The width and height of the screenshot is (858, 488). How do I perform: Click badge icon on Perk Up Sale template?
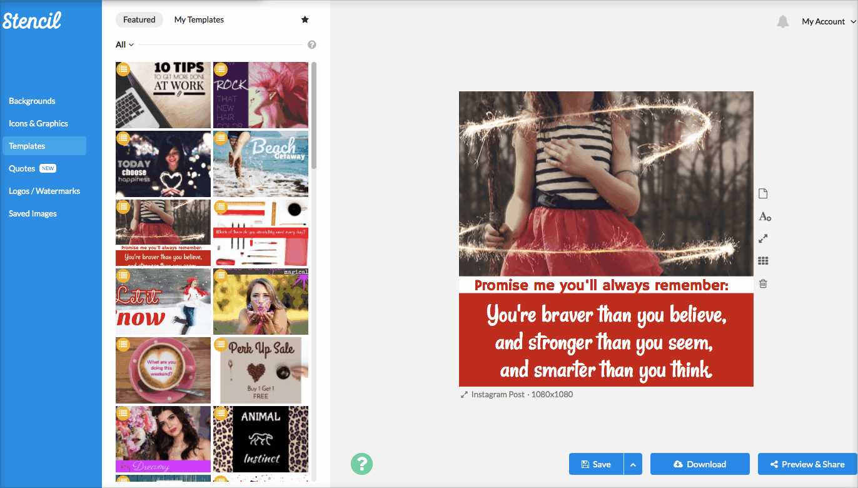pyautogui.click(x=220, y=343)
